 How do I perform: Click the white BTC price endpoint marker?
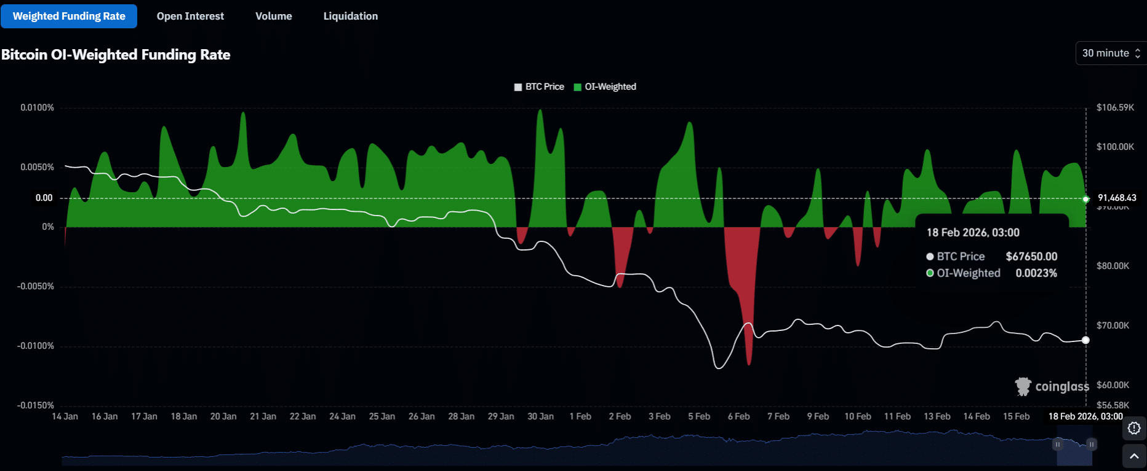[x=1085, y=340]
